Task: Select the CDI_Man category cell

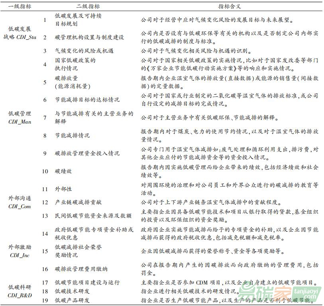Action: coord(20,117)
